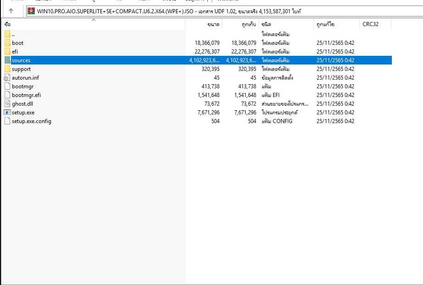Viewport: 423px width, 285px height.
Task: Sort by the ขนาด size column header
Action: [x=203, y=24]
